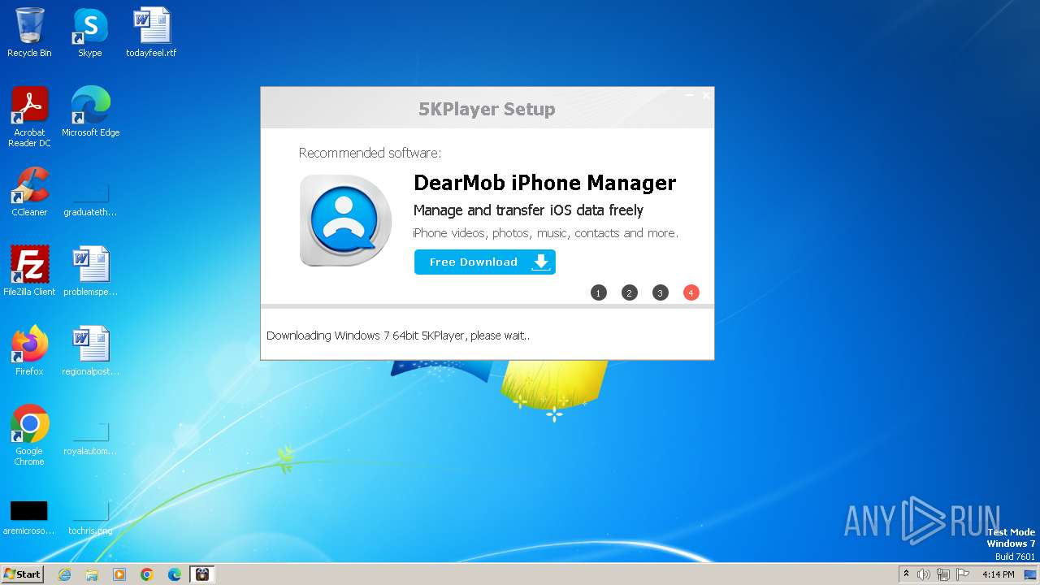
Task: Close the 5KPlayer Setup window
Action: point(706,96)
